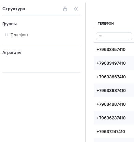Screen dimensions: 134x142
Task: Collapse the Структура panel with double chevron
Action: click(x=76, y=9)
